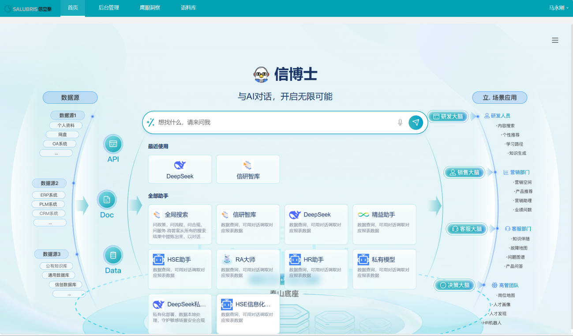Select the API icon on the left arc

(112, 143)
